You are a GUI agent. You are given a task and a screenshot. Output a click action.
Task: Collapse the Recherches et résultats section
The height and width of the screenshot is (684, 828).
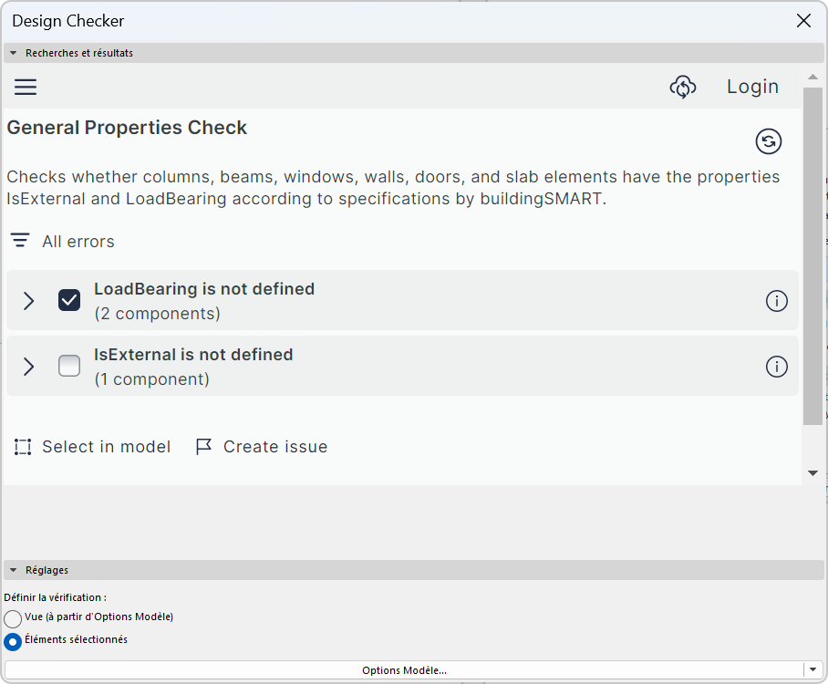14,53
